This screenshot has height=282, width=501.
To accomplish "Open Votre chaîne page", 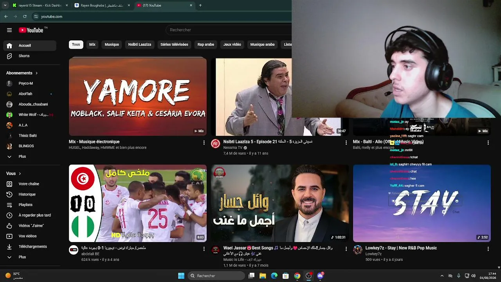I will tap(30, 184).
